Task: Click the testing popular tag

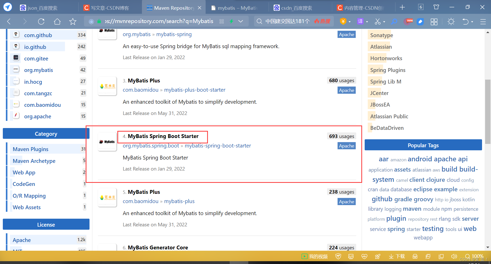Action: coord(433,229)
